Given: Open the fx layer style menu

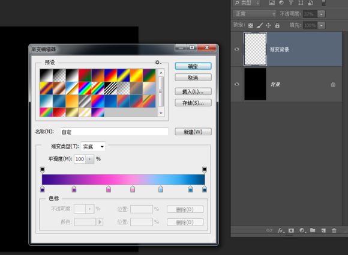Looking at the screenshot, I should pyautogui.click(x=281, y=230).
